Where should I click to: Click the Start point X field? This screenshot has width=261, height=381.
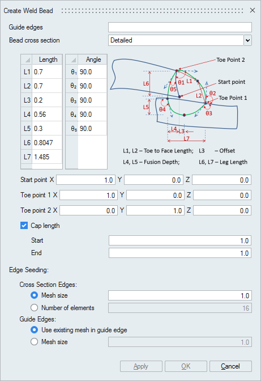coord(85,180)
